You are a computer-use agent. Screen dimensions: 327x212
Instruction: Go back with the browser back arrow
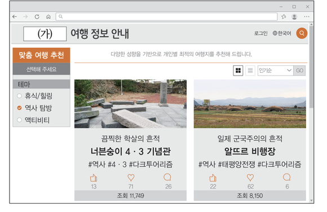pos(15,16)
